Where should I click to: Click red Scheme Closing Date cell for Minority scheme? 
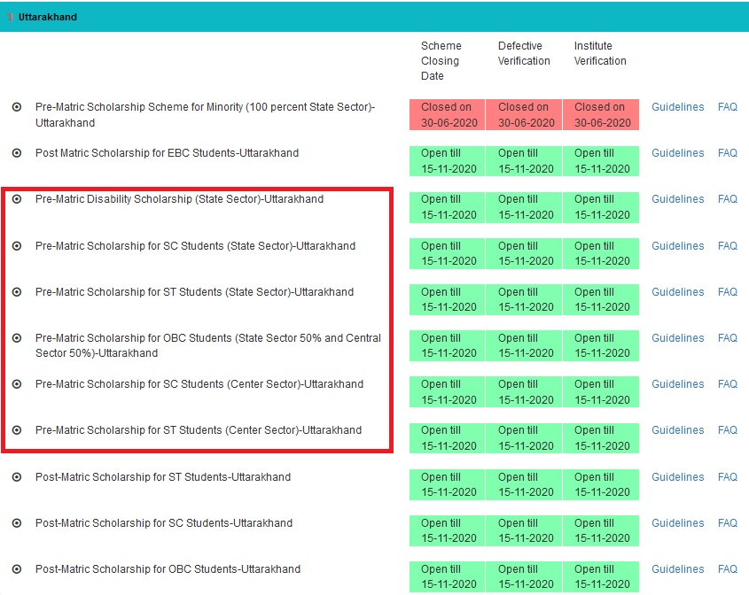tap(447, 115)
